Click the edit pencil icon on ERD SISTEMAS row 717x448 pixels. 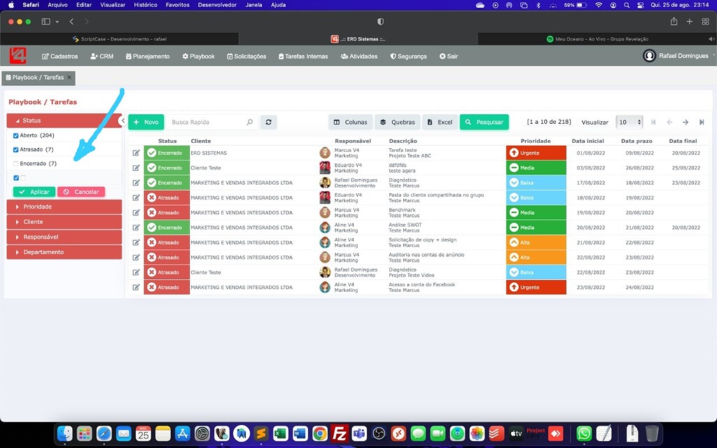click(135, 153)
